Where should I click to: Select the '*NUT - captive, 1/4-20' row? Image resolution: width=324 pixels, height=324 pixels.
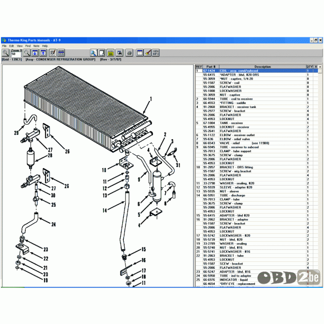point(257,79)
